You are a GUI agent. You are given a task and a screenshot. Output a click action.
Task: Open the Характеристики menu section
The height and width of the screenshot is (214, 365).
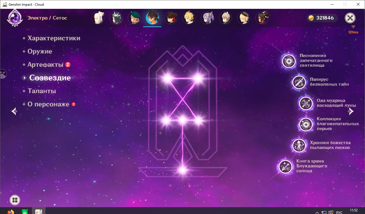coord(54,38)
